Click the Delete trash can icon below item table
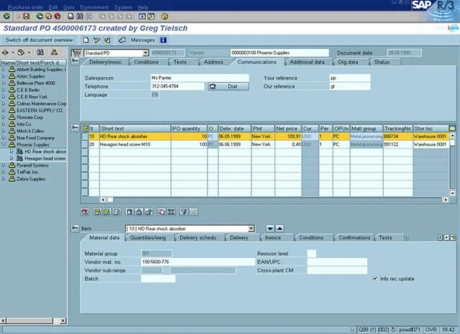The height and width of the screenshot is (334, 460). 129,212
